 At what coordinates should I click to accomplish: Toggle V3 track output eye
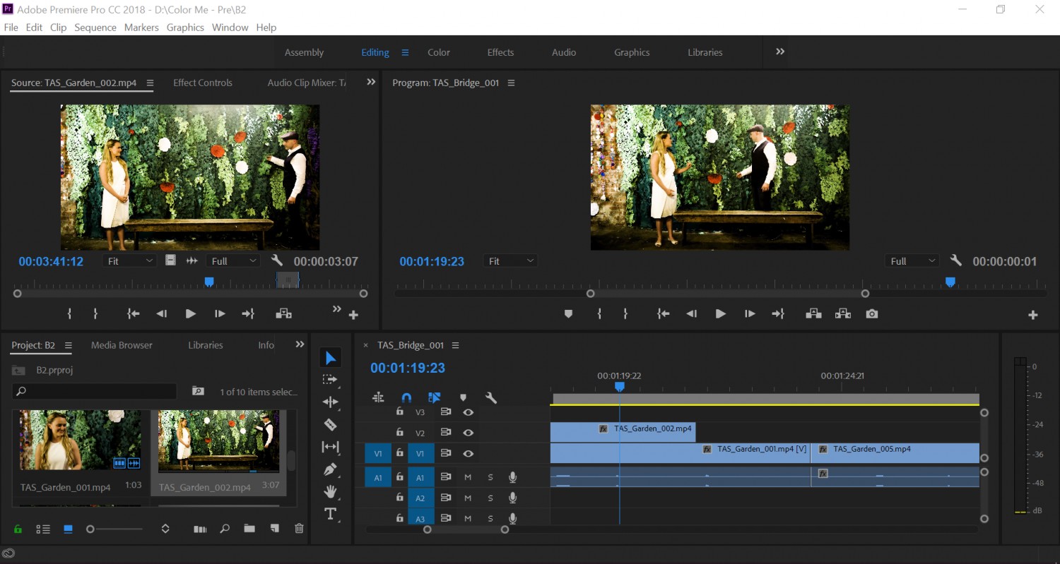pyautogui.click(x=468, y=412)
